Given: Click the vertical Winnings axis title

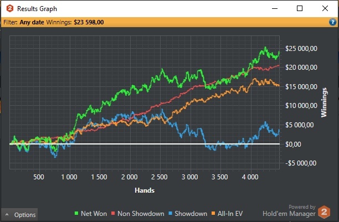Looking at the screenshot, I should tap(324, 102).
